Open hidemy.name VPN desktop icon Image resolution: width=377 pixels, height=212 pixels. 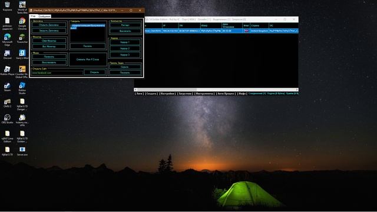coord(22,120)
